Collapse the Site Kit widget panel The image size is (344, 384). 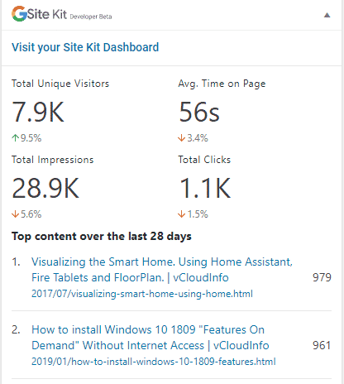[x=327, y=15]
